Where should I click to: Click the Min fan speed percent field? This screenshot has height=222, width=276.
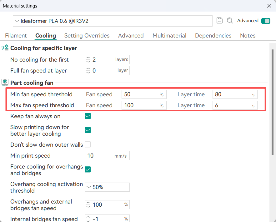pyautogui.click(x=144, y=94)
